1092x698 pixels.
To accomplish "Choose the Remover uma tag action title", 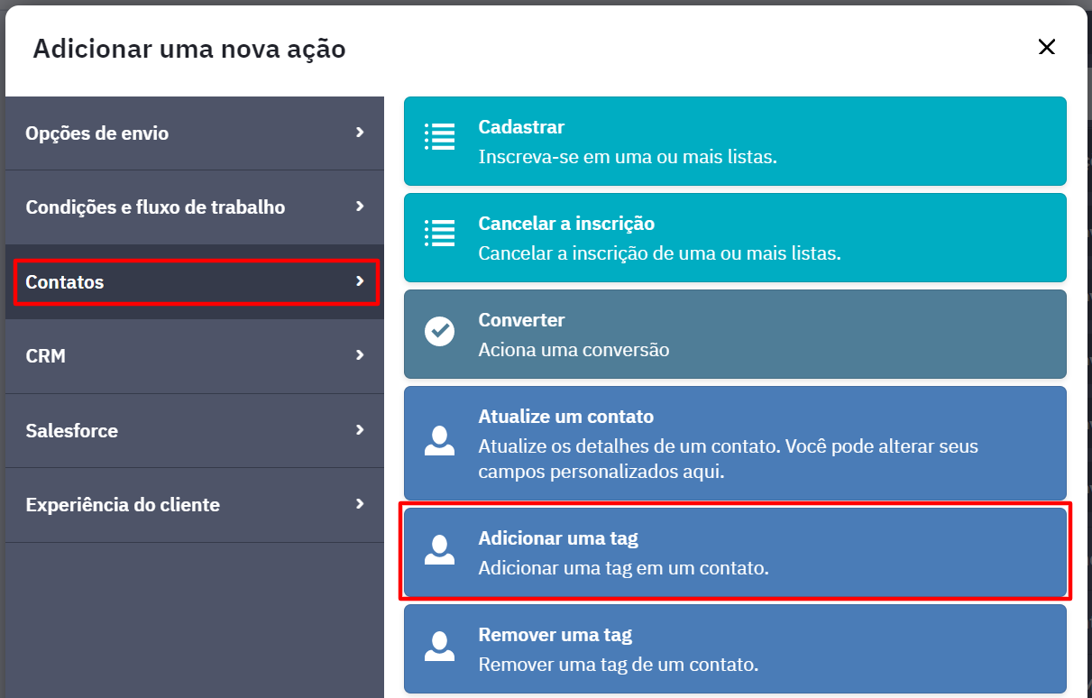I will point(555,635).
